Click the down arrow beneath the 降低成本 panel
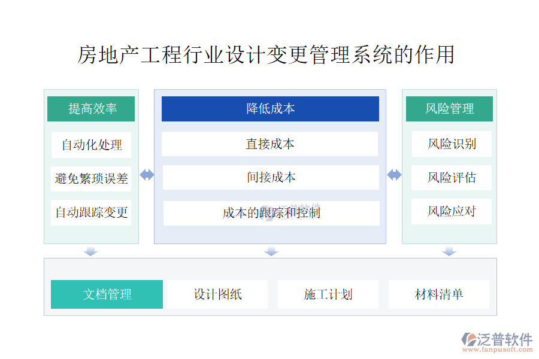The height and width of the screenshot is (359, 539). coord(271,251)
